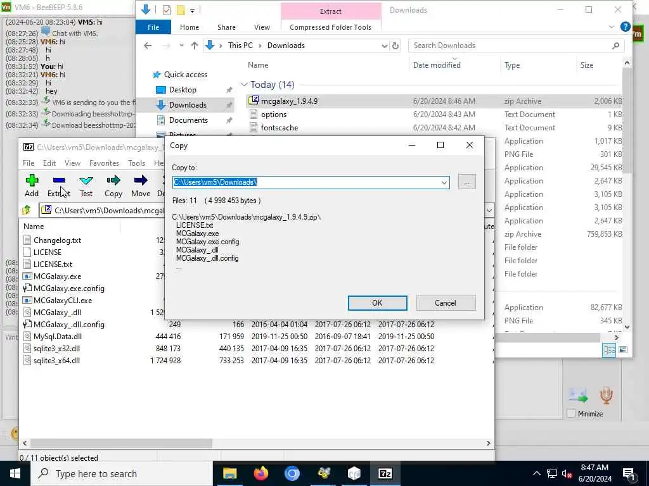Open the Tools menu in 7-Zip
Image resolution: width=649 pixels, height=486 pixels.
[137, 163]
